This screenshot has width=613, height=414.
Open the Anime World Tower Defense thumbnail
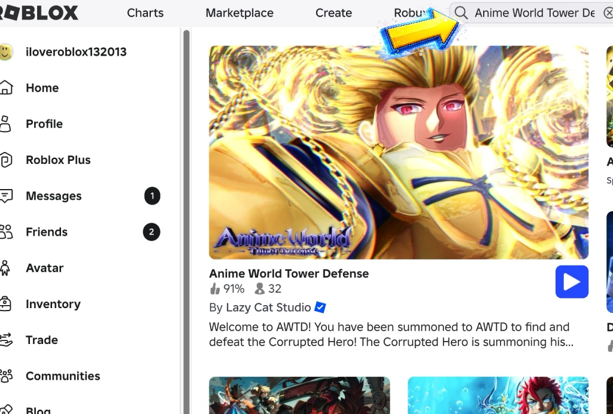pyautogui.click(x=398, y=153)
